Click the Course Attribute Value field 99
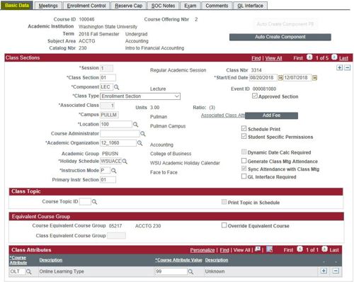Screen dimensions: 354x282 pos(171,271)
